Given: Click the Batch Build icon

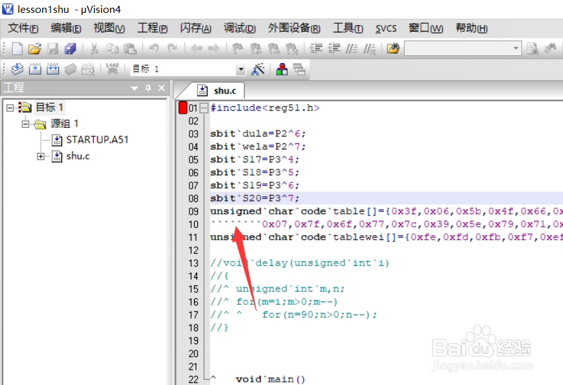Looking at the screenshot, I should coord(70,69).
